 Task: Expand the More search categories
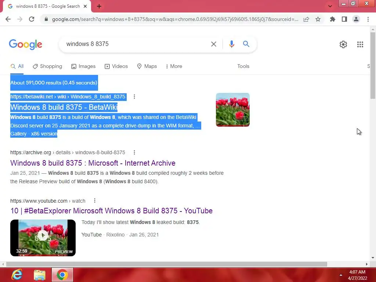point(174,66)
